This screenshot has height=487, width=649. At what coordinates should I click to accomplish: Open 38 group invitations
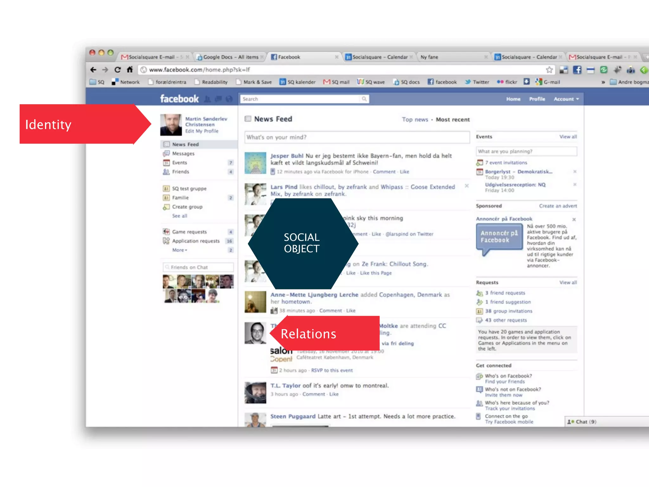[x=509, y=311]
